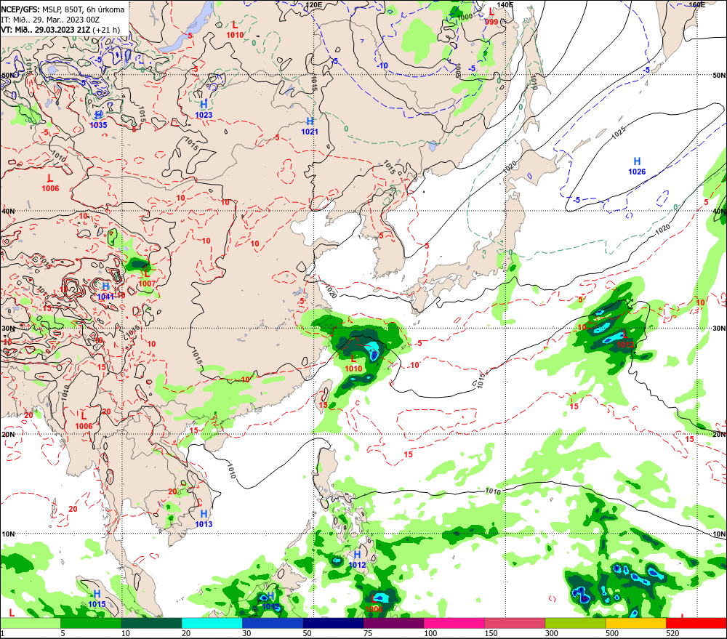The height and width of the screenshot is (639, 727).
Task: Select the blue 30–50 mm legend swatch
Action: pos(273,623)
